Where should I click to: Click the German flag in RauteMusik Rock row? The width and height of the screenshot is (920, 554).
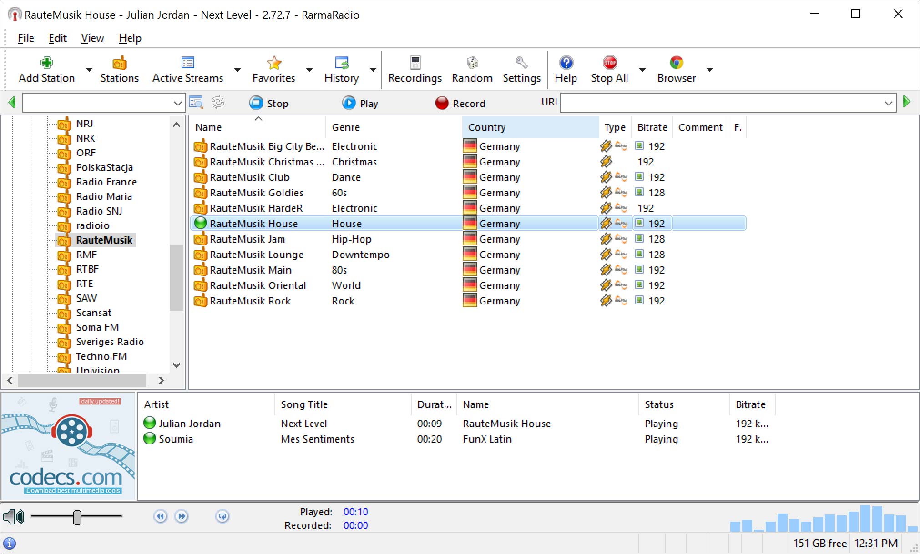pos(470,300)
